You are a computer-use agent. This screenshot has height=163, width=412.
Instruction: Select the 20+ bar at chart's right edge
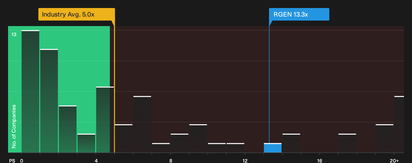(399, 124)
